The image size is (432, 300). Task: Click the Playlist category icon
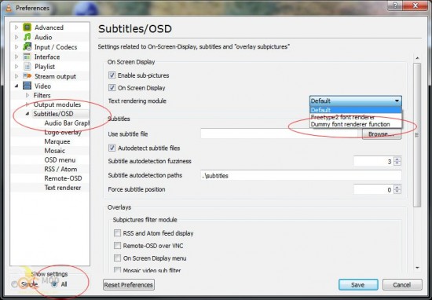(x=27, y=67)
